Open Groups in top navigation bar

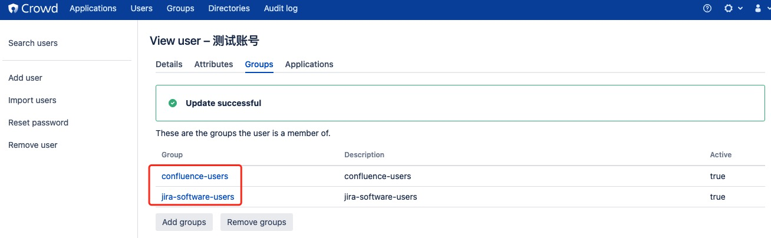(x=180, y=8)
